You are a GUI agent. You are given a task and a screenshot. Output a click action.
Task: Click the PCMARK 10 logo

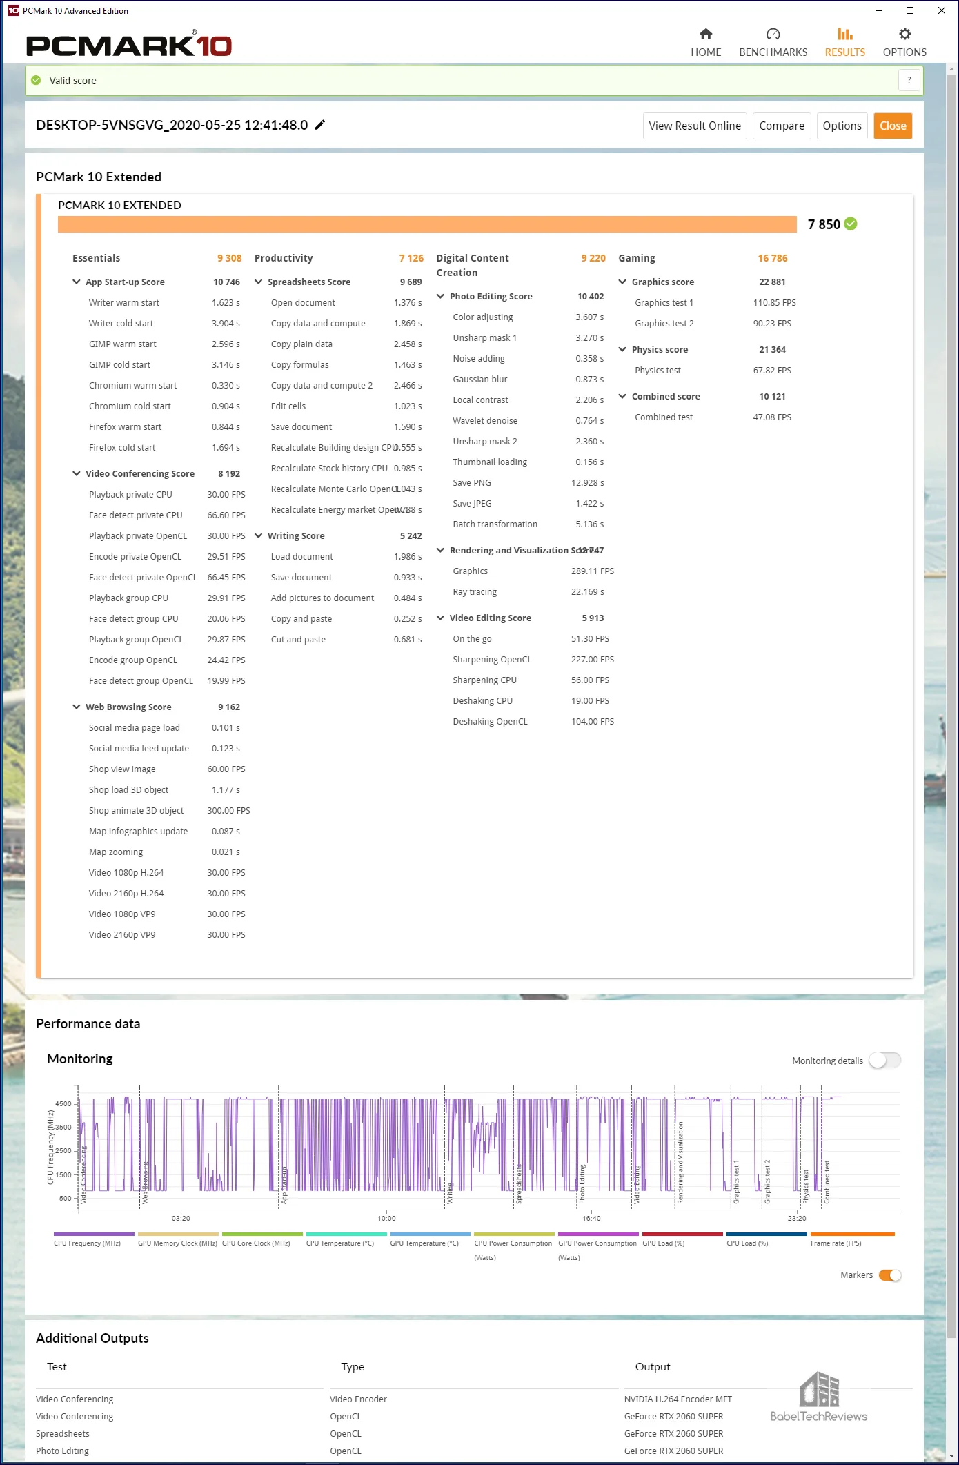coord(129,44)
